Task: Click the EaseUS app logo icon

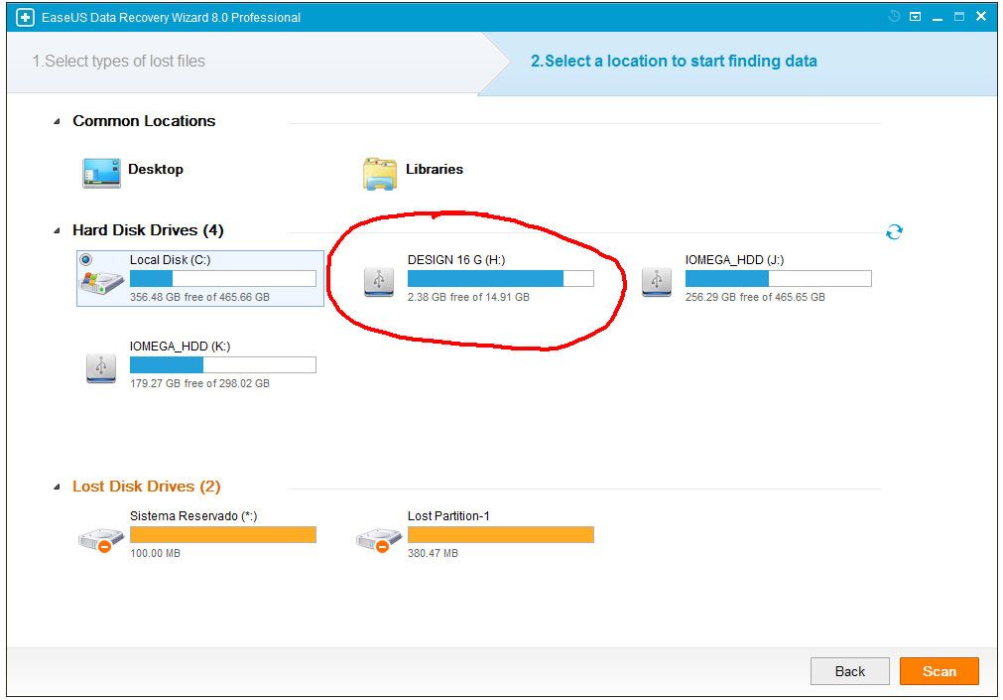Action: coord(25,17)
